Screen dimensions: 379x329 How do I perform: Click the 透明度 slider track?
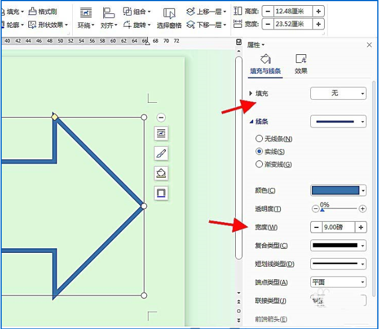tap(339, 208)
